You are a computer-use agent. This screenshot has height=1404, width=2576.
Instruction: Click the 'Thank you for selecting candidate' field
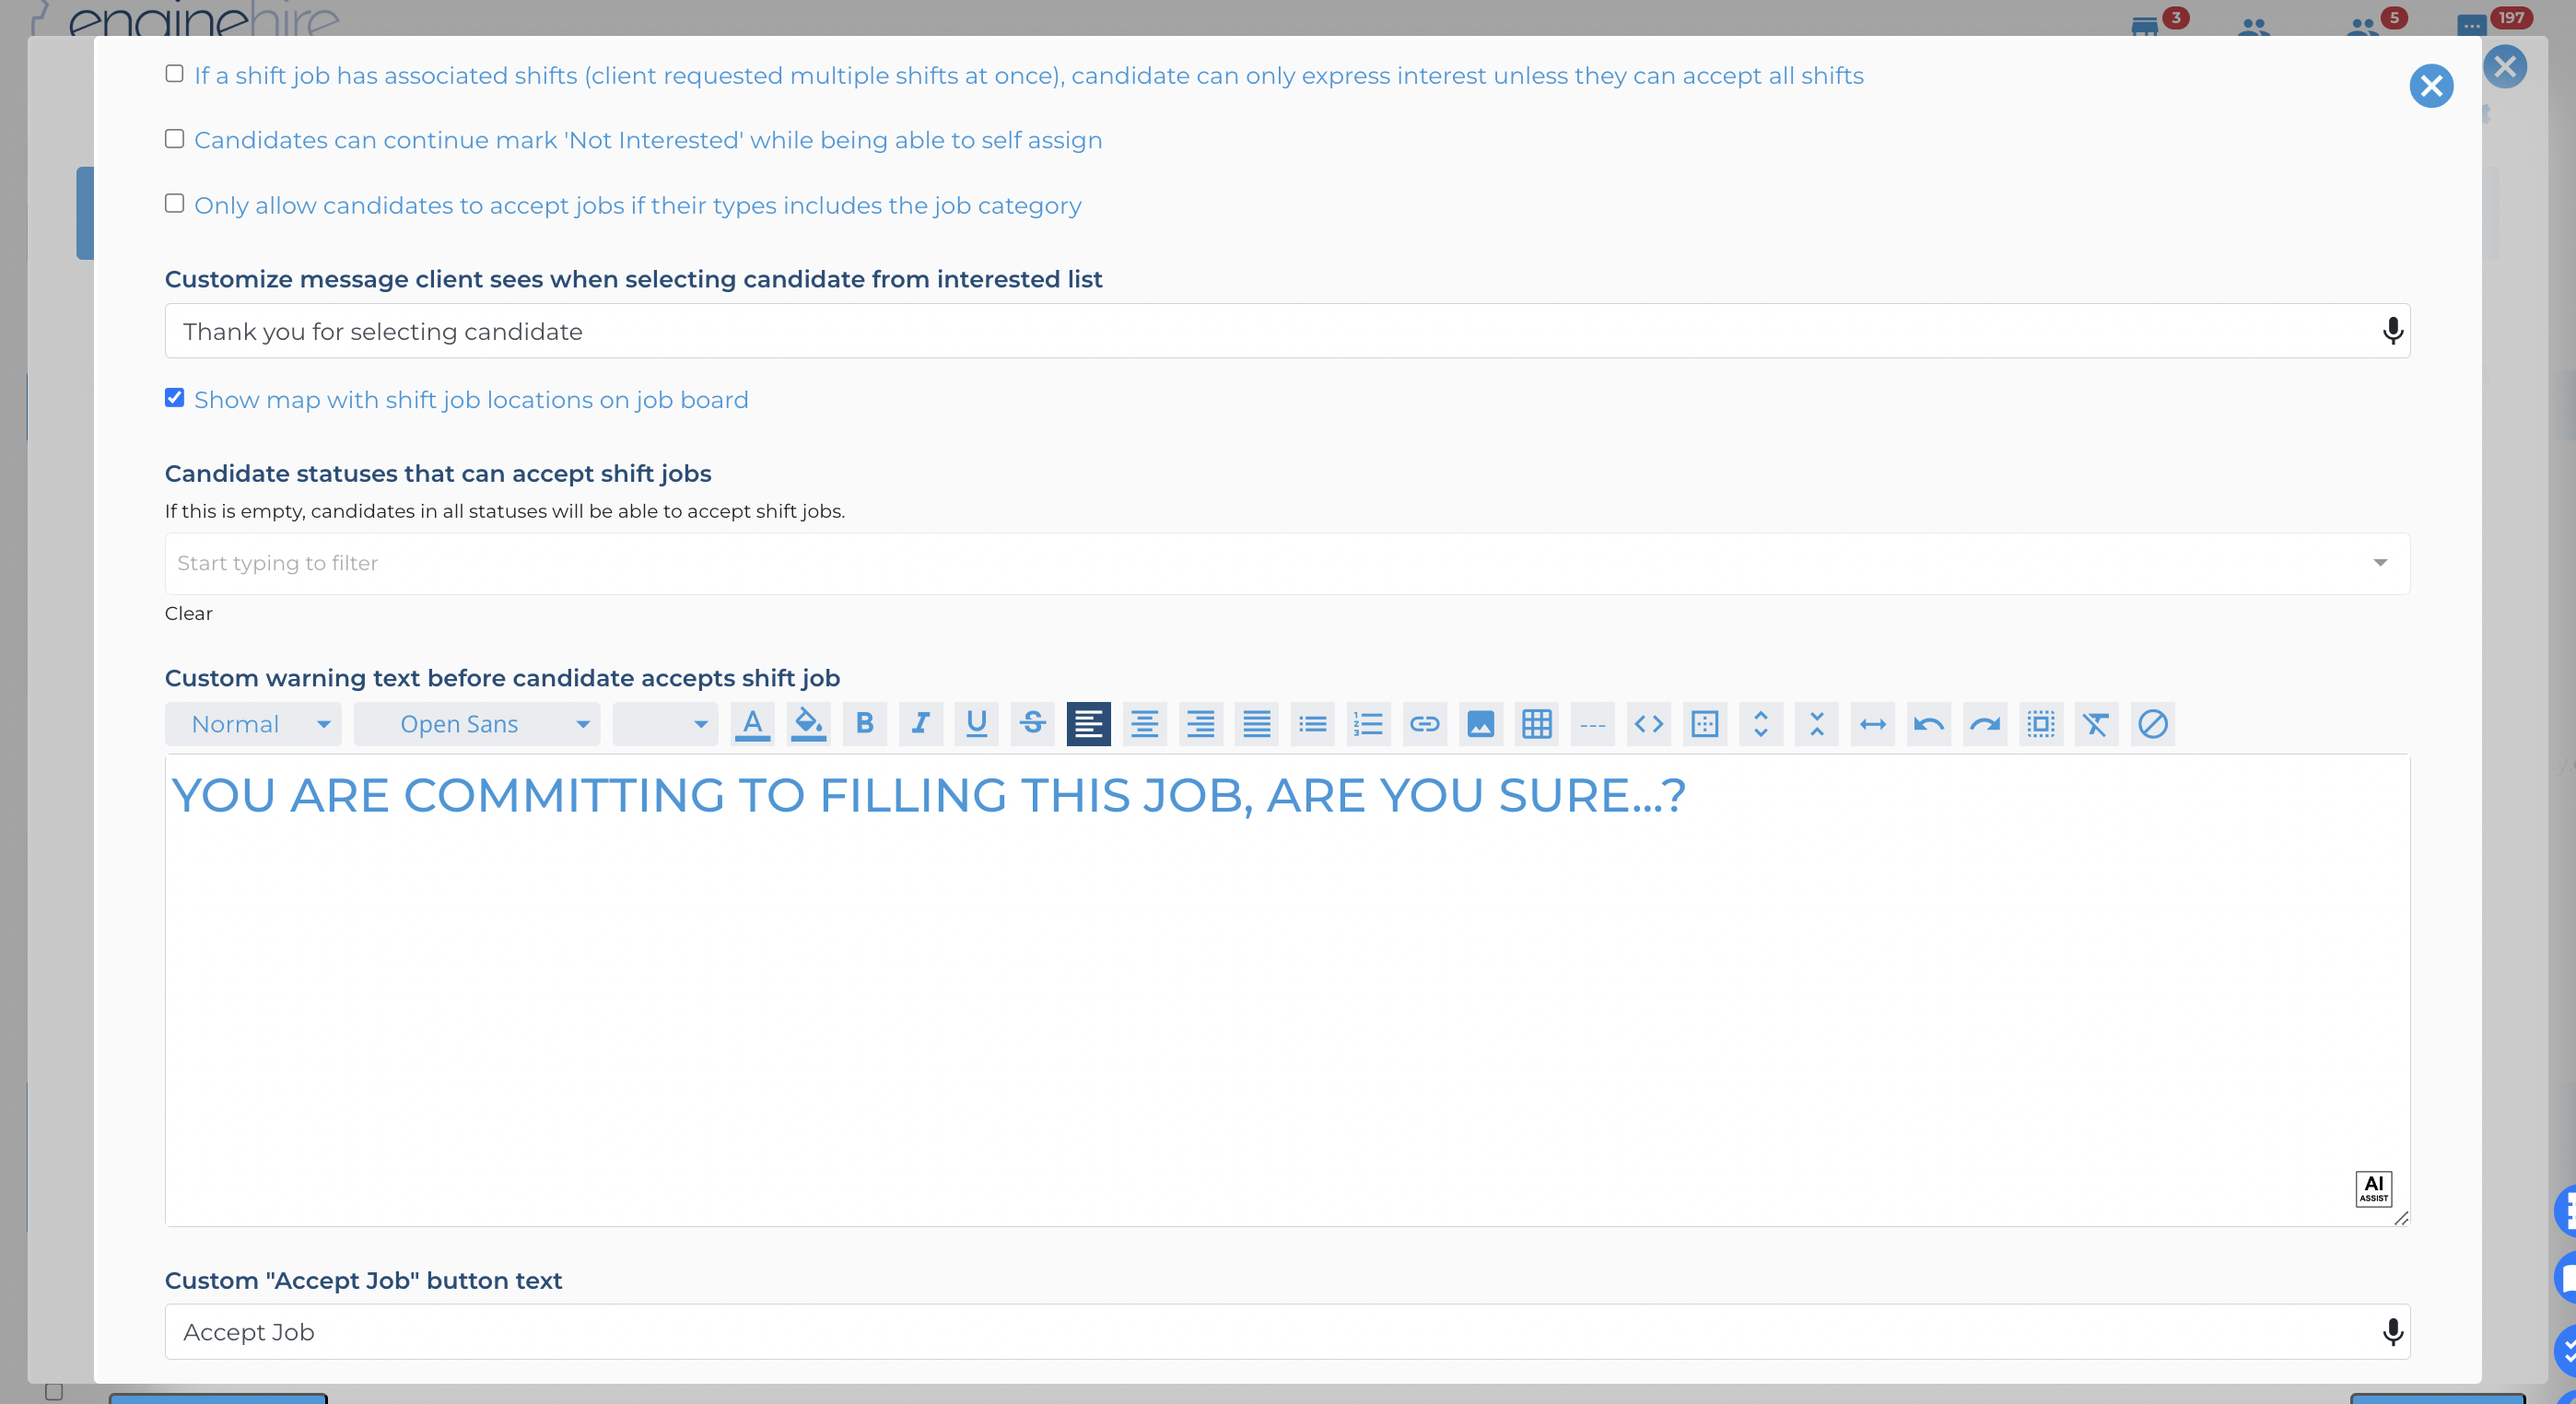click(1287, 331)
